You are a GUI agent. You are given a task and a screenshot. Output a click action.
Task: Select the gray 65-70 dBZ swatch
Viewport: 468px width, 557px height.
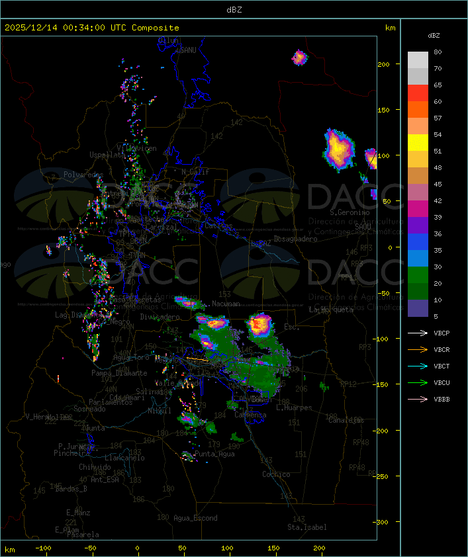pos(418,76)
